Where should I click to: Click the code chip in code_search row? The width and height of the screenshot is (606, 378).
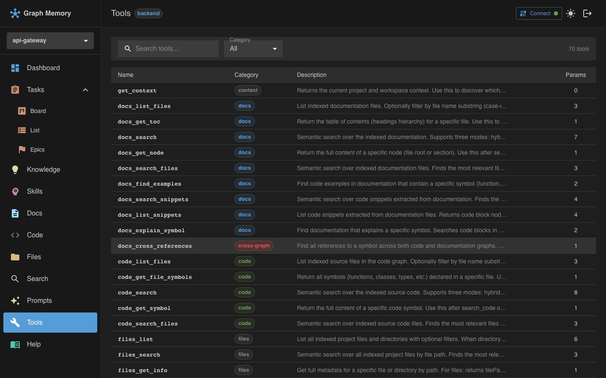(x=245, y=292)
